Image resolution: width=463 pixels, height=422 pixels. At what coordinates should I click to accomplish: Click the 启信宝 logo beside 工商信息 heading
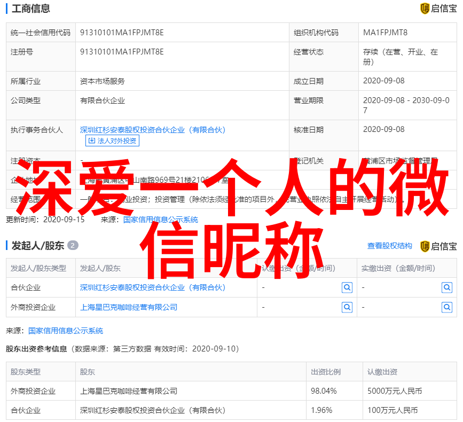(438, 8)
